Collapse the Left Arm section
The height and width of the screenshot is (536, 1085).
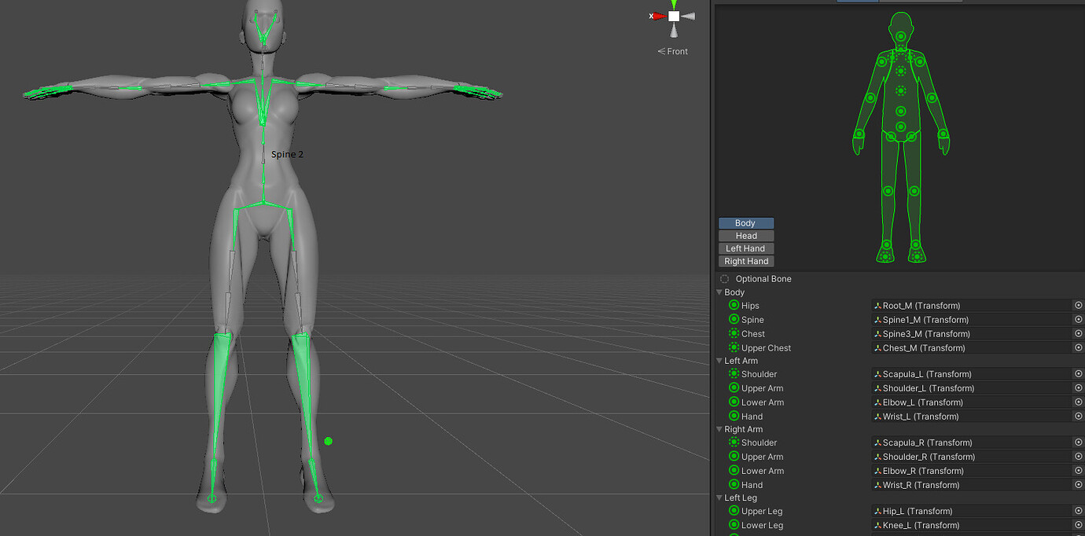pos(719,360)
